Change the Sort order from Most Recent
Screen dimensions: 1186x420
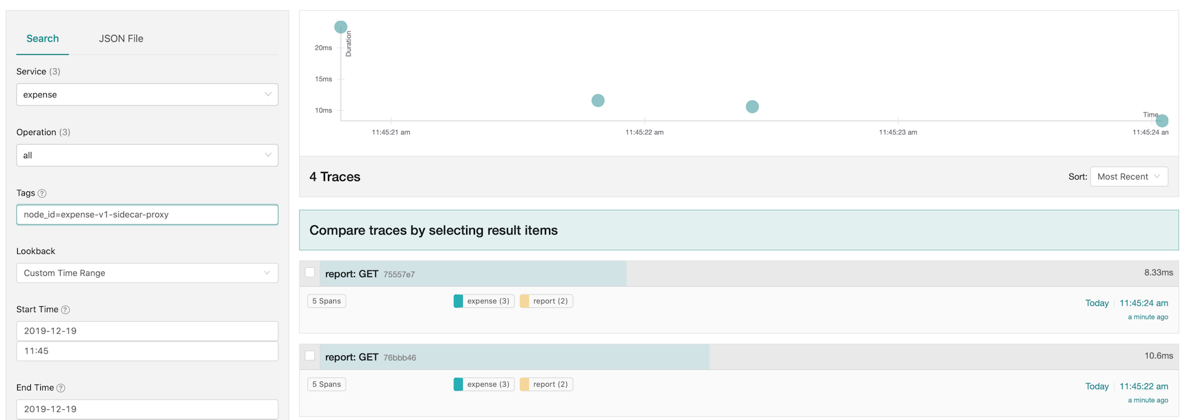click(1128, 177)
